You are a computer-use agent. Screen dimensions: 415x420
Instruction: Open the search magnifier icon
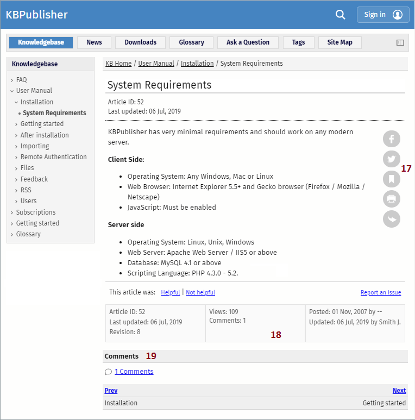(340, 15)
